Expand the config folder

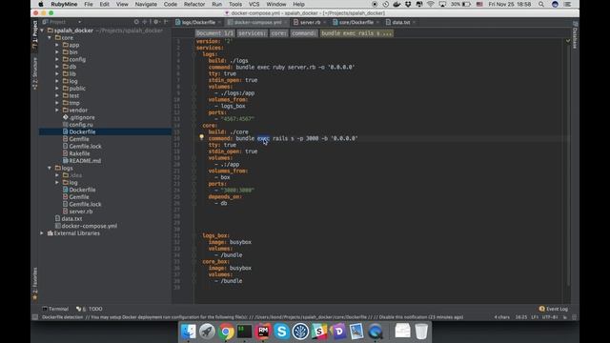click(57, 59)
